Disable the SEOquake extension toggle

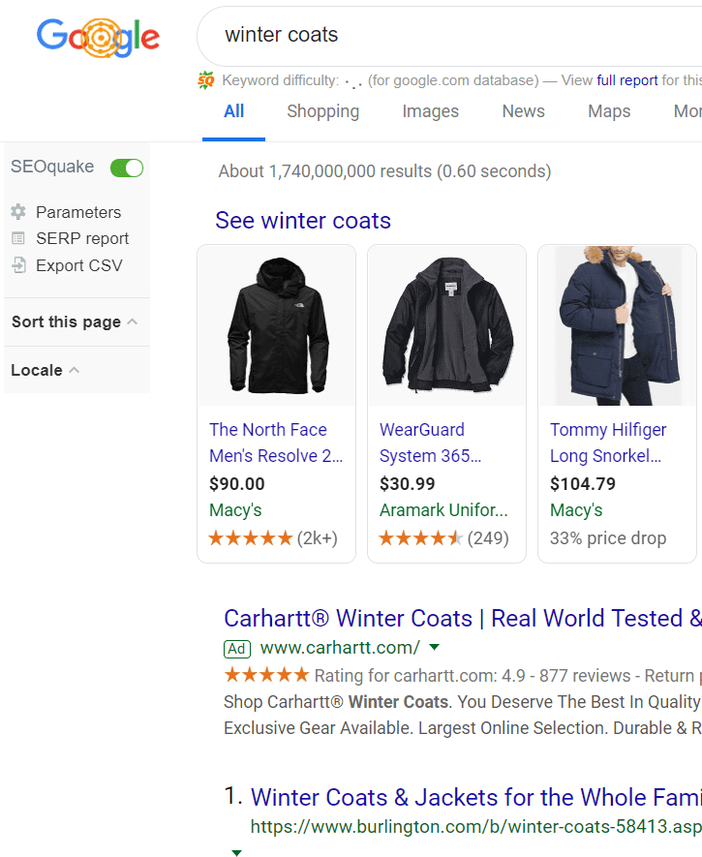click(126, 168)
